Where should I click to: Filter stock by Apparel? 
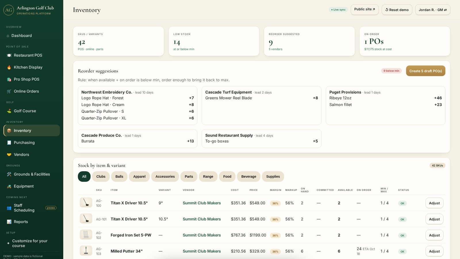tap(139, 177)
